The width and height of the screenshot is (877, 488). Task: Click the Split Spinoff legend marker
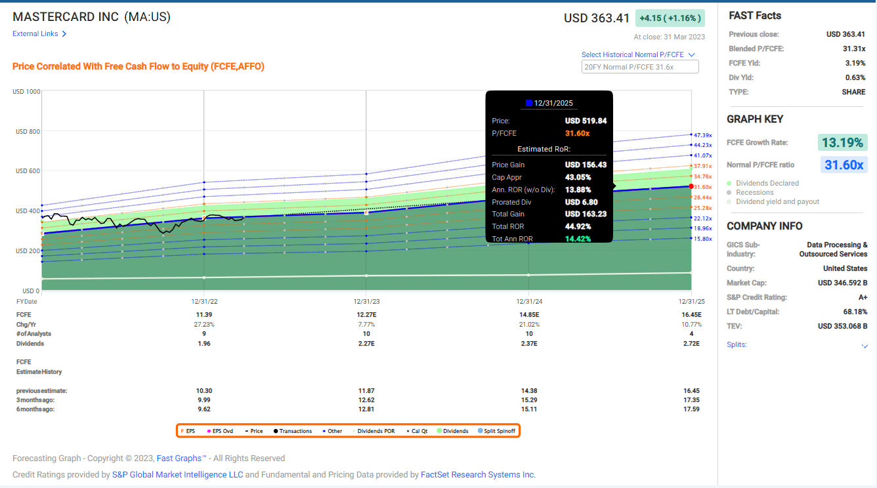click(x=481, y=431)
